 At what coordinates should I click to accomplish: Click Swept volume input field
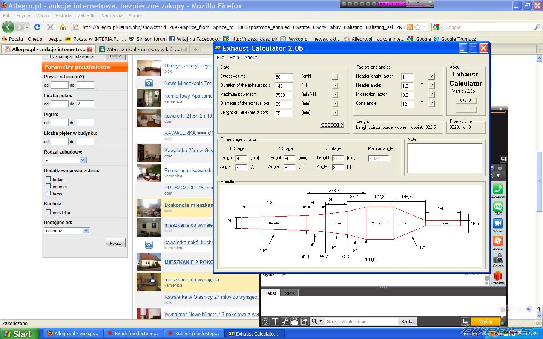[x=284, y=77]
